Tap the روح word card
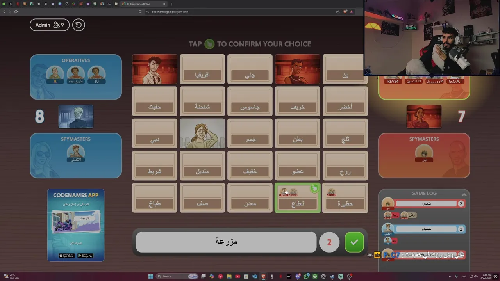The width and height of the screenshot is (500, 281). [x=345, y=166]
